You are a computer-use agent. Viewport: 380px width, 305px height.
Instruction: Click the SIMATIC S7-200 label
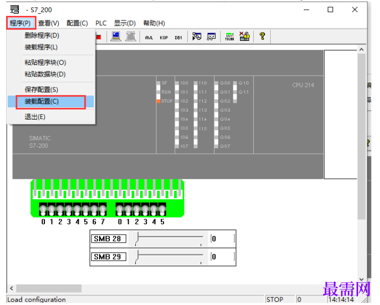pos(40,142)
